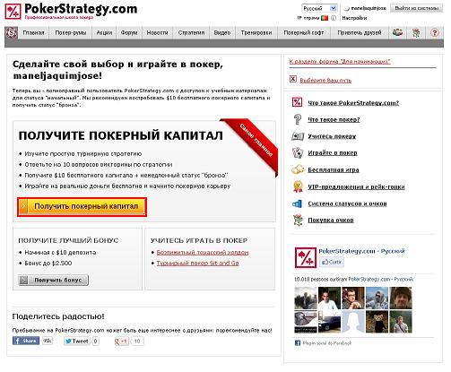Click the PokerStrategy.com logo icon

(13, 12)
